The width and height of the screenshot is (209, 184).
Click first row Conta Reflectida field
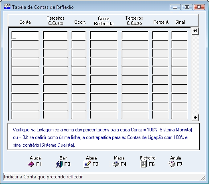103,35
